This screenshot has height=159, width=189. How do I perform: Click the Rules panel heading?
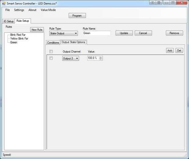click(x=9, y=27)
